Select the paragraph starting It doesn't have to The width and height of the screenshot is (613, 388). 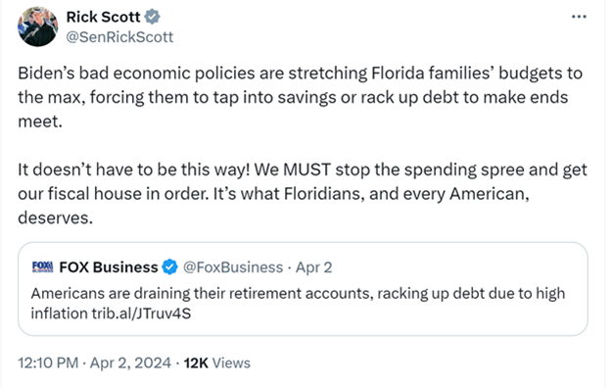coord(303,194)
